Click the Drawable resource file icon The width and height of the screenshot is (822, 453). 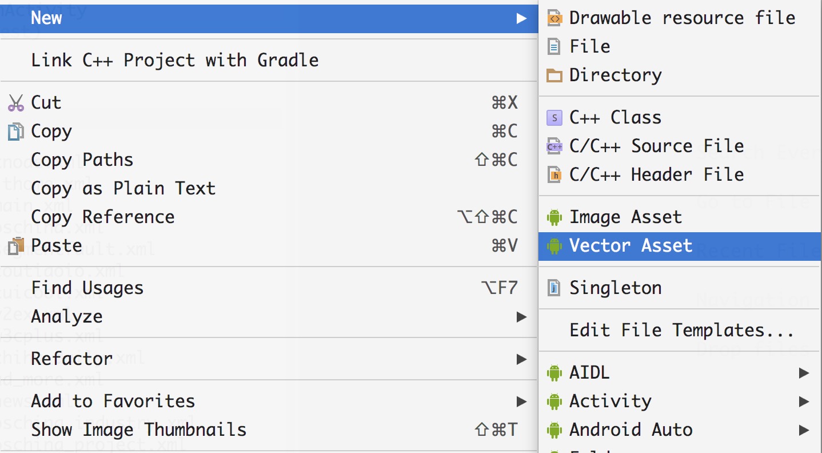coord(554,18)
